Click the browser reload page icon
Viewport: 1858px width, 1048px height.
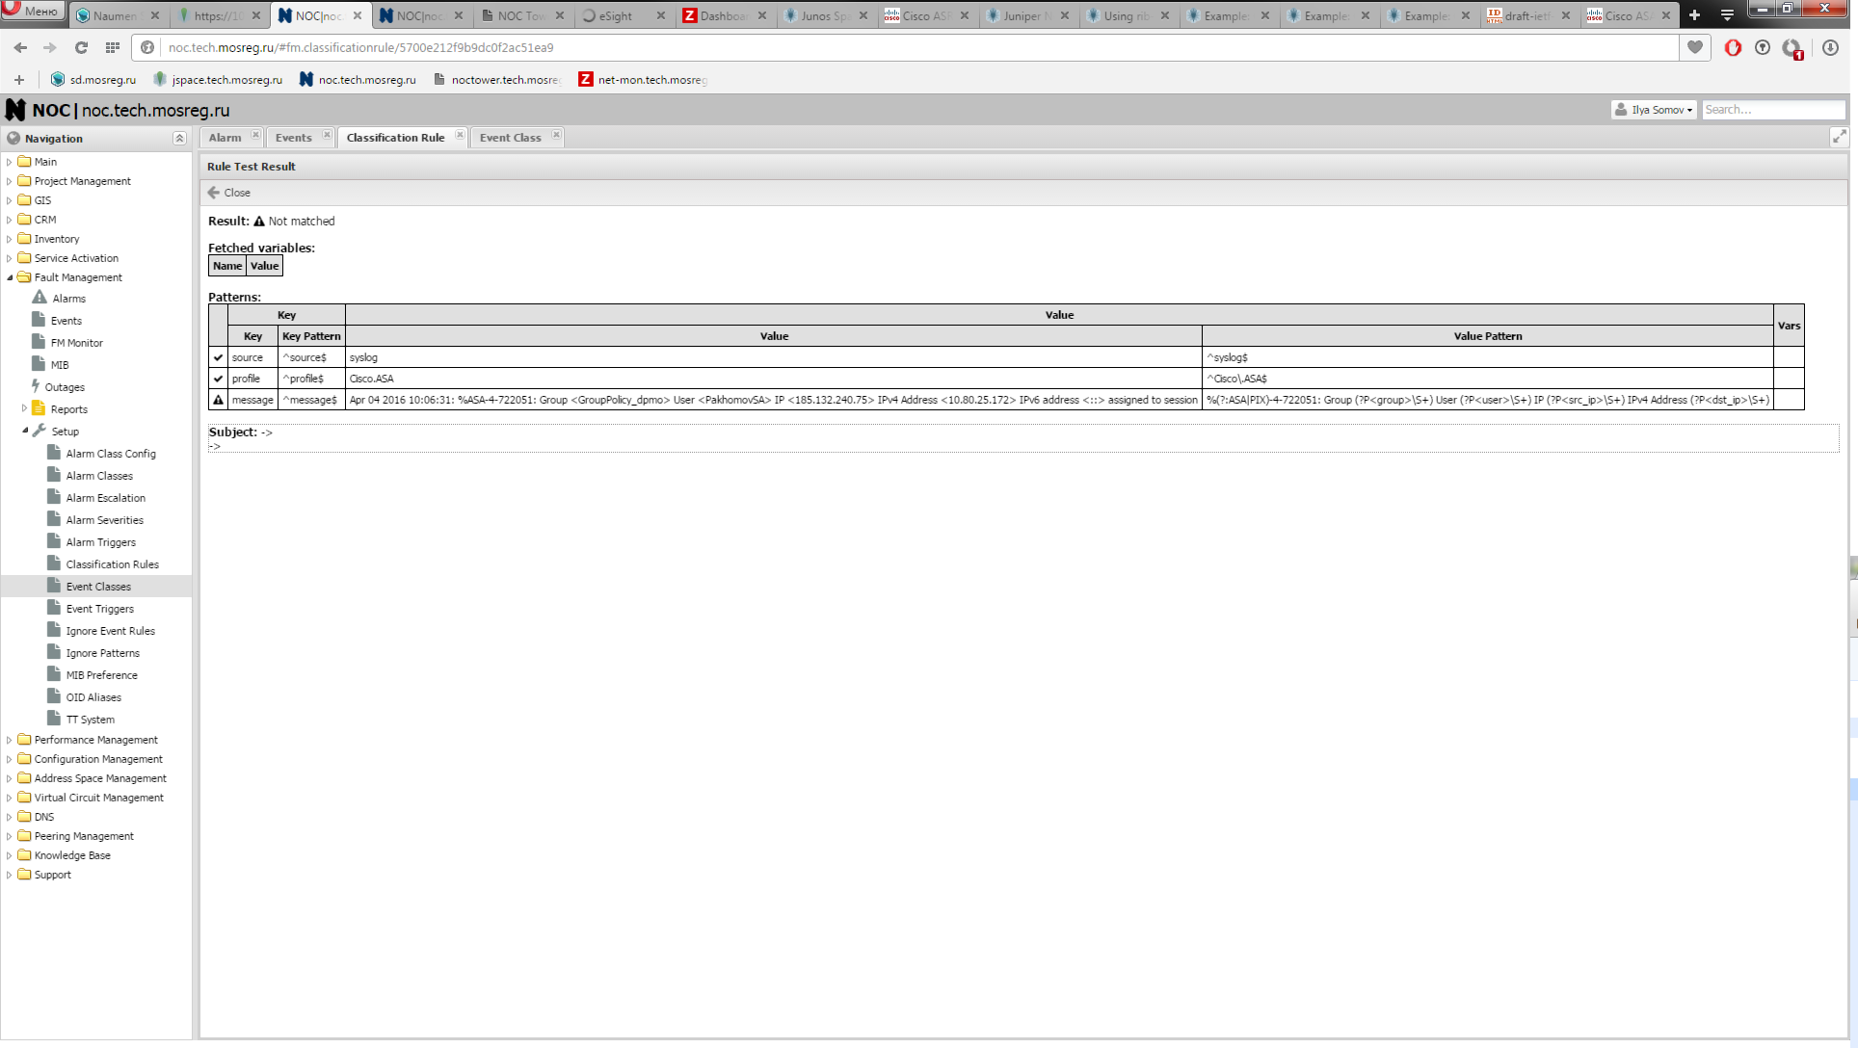81,47
